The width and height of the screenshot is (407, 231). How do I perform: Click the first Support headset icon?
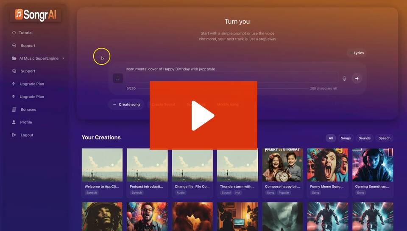point(14,46)
